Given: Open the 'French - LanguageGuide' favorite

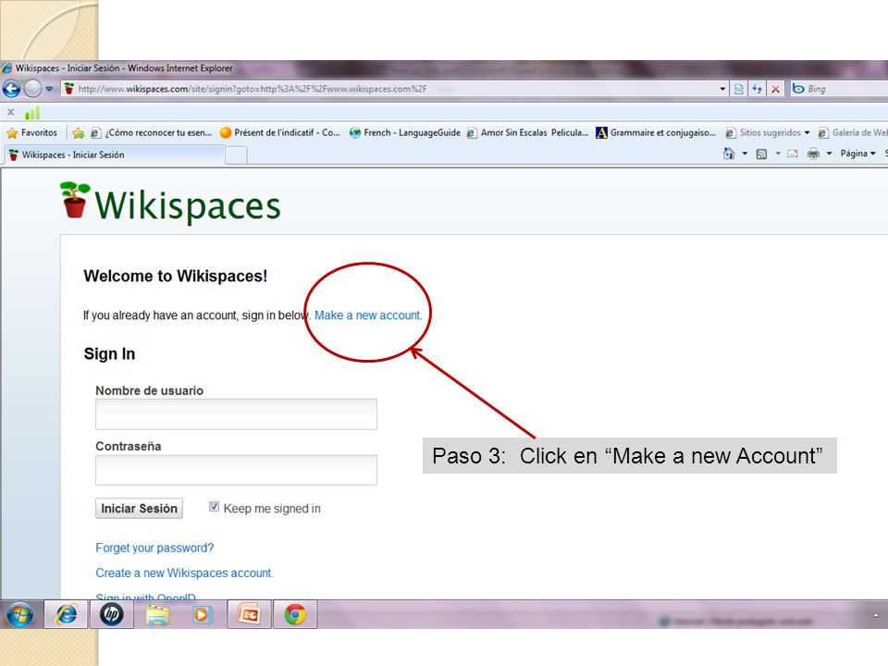Looking at the screenshot, I should tap(405, 132).
